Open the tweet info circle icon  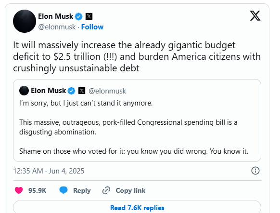[255, 171]
